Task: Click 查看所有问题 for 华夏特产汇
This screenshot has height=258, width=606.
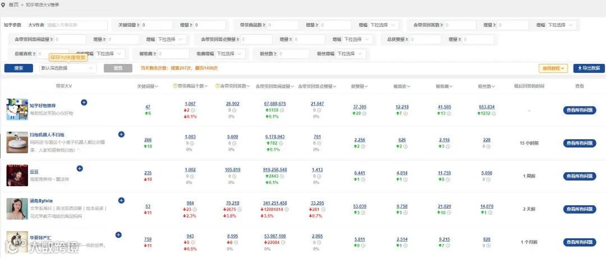Action: pyautogui.click(x=580, y=242)
